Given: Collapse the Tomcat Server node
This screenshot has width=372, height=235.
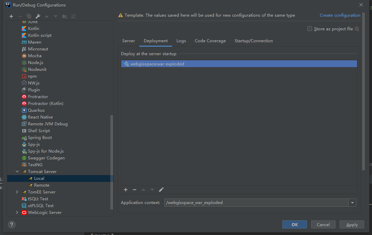Looking at the screenshot, I should pos(17,171).
